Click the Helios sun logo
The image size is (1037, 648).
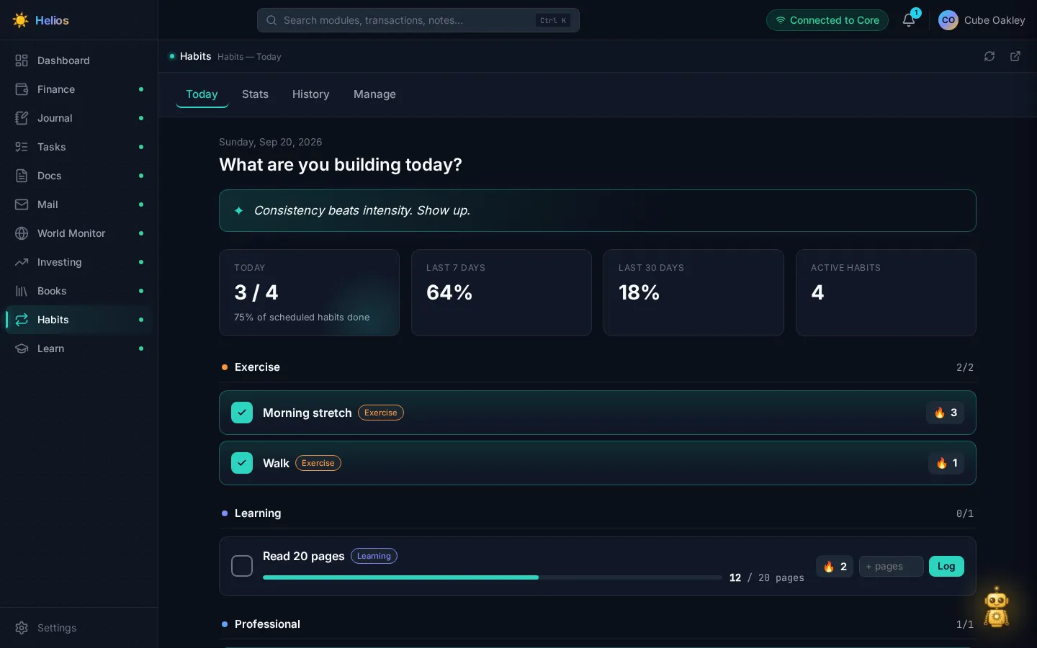21,20
